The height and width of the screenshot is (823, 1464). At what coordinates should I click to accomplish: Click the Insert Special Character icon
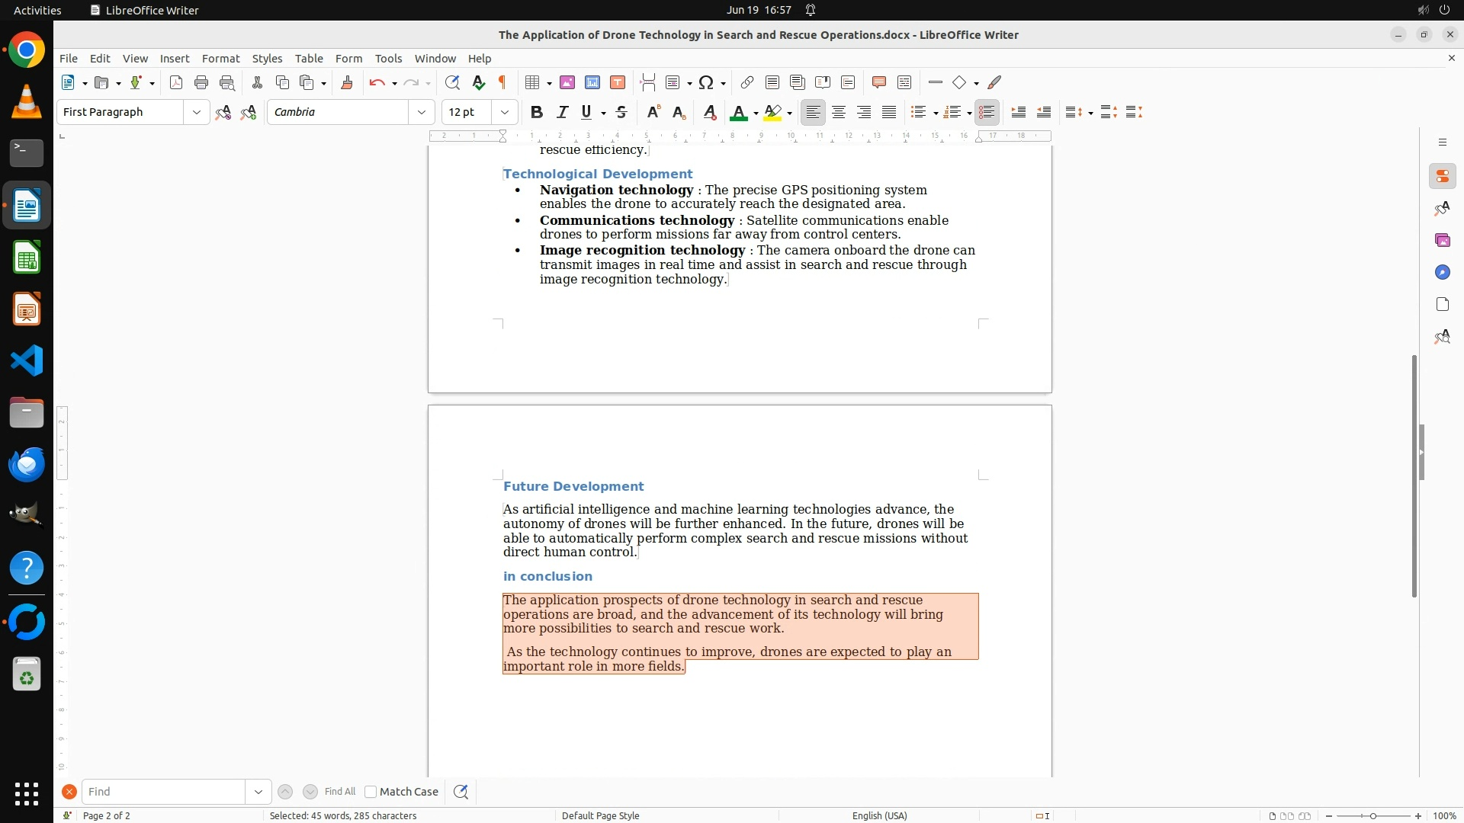pos(706,82)
